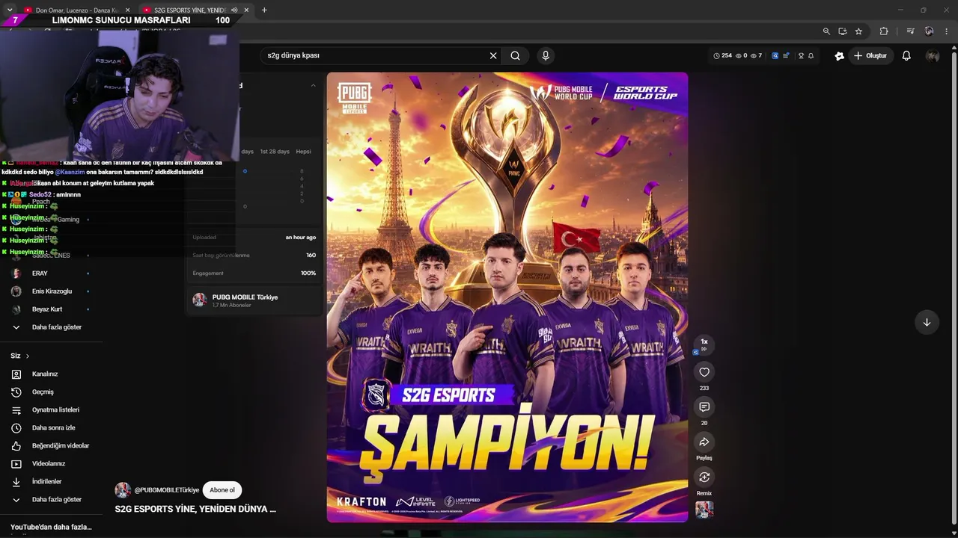Image resolution: width=958 pixels, height=538 pixels.
Task: Open the @PUBGMOBILETürkiye channel link
Action: tap(167, 490)
